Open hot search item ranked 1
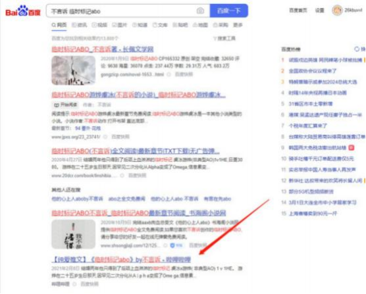The width and height of the screenshot is (366, 294). pyautogui.click(x=325, y=60)
